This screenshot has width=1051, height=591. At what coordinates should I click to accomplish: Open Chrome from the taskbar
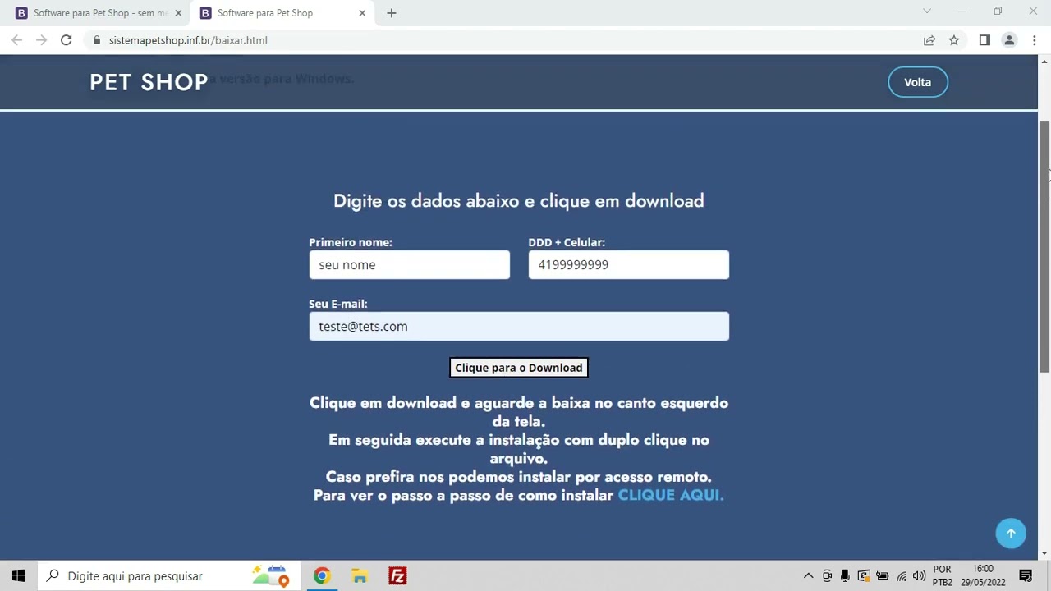(x=322, y=576)
